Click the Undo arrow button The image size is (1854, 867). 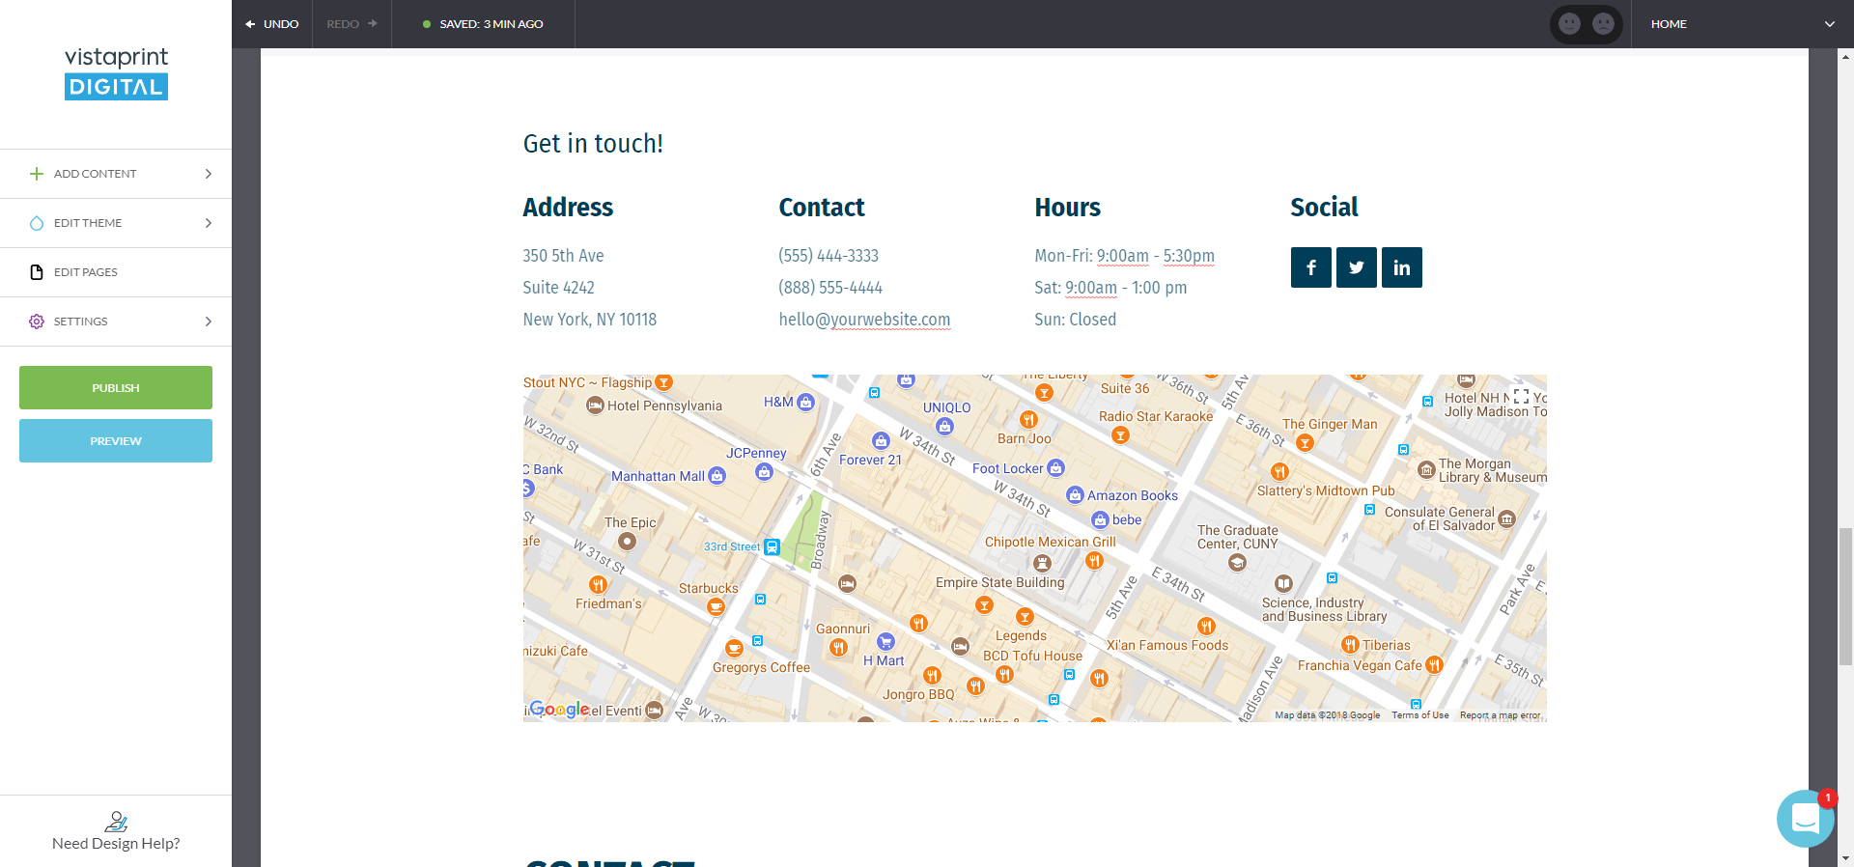(x=271, y=24)
